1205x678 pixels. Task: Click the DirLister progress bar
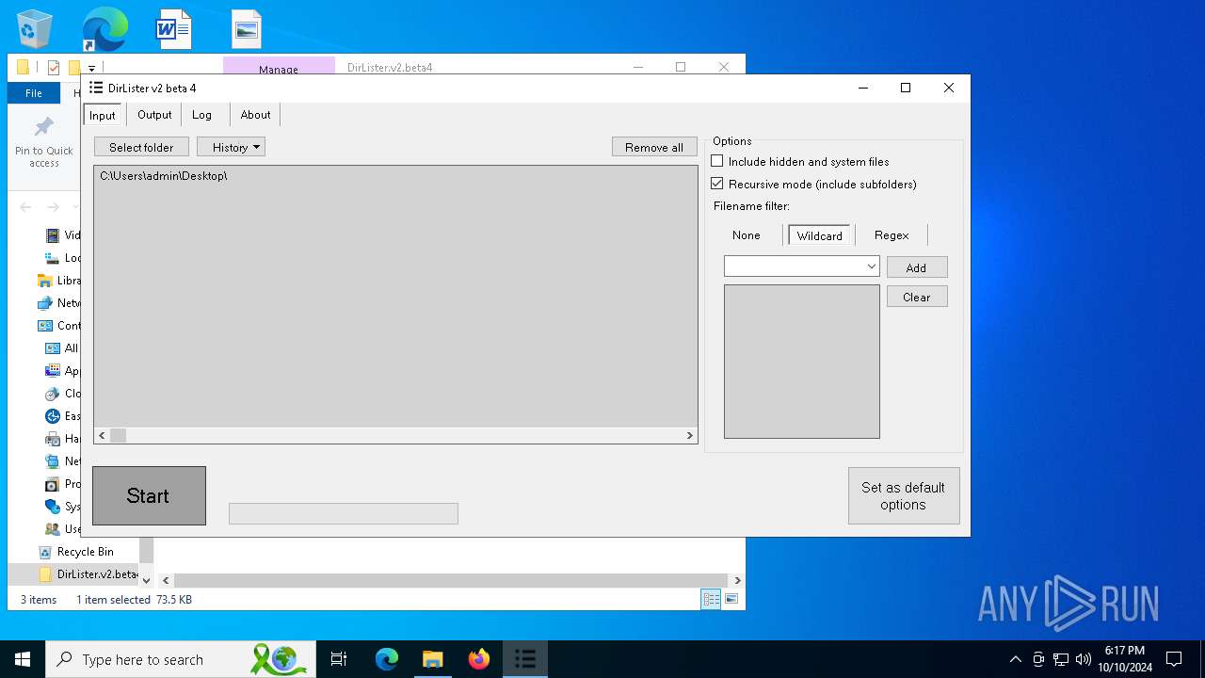coord(344,513)
